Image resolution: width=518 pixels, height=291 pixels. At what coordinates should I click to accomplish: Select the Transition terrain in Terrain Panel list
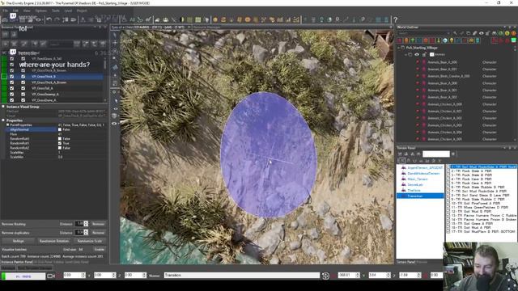pyautogui.click(x=420, y=196)
